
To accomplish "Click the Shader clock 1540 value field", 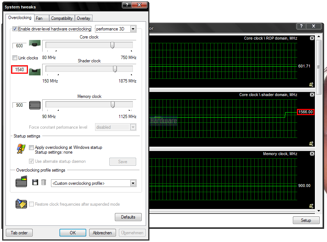I will (19, 69).
